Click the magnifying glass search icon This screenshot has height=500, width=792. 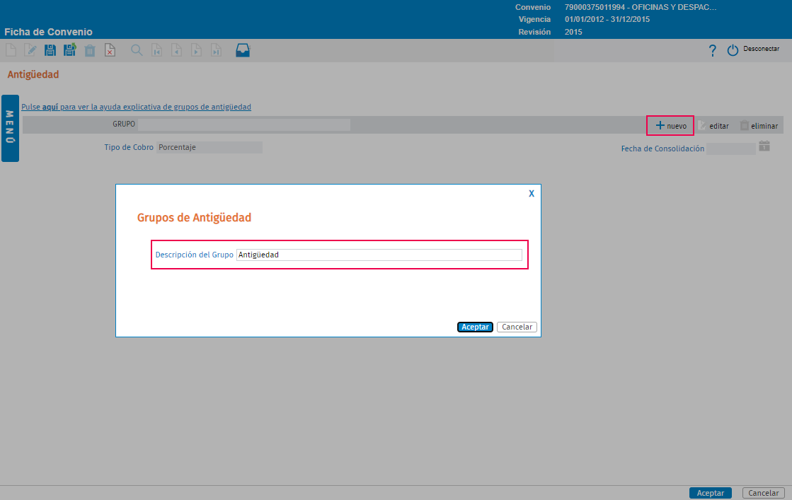tap(137, 50)
